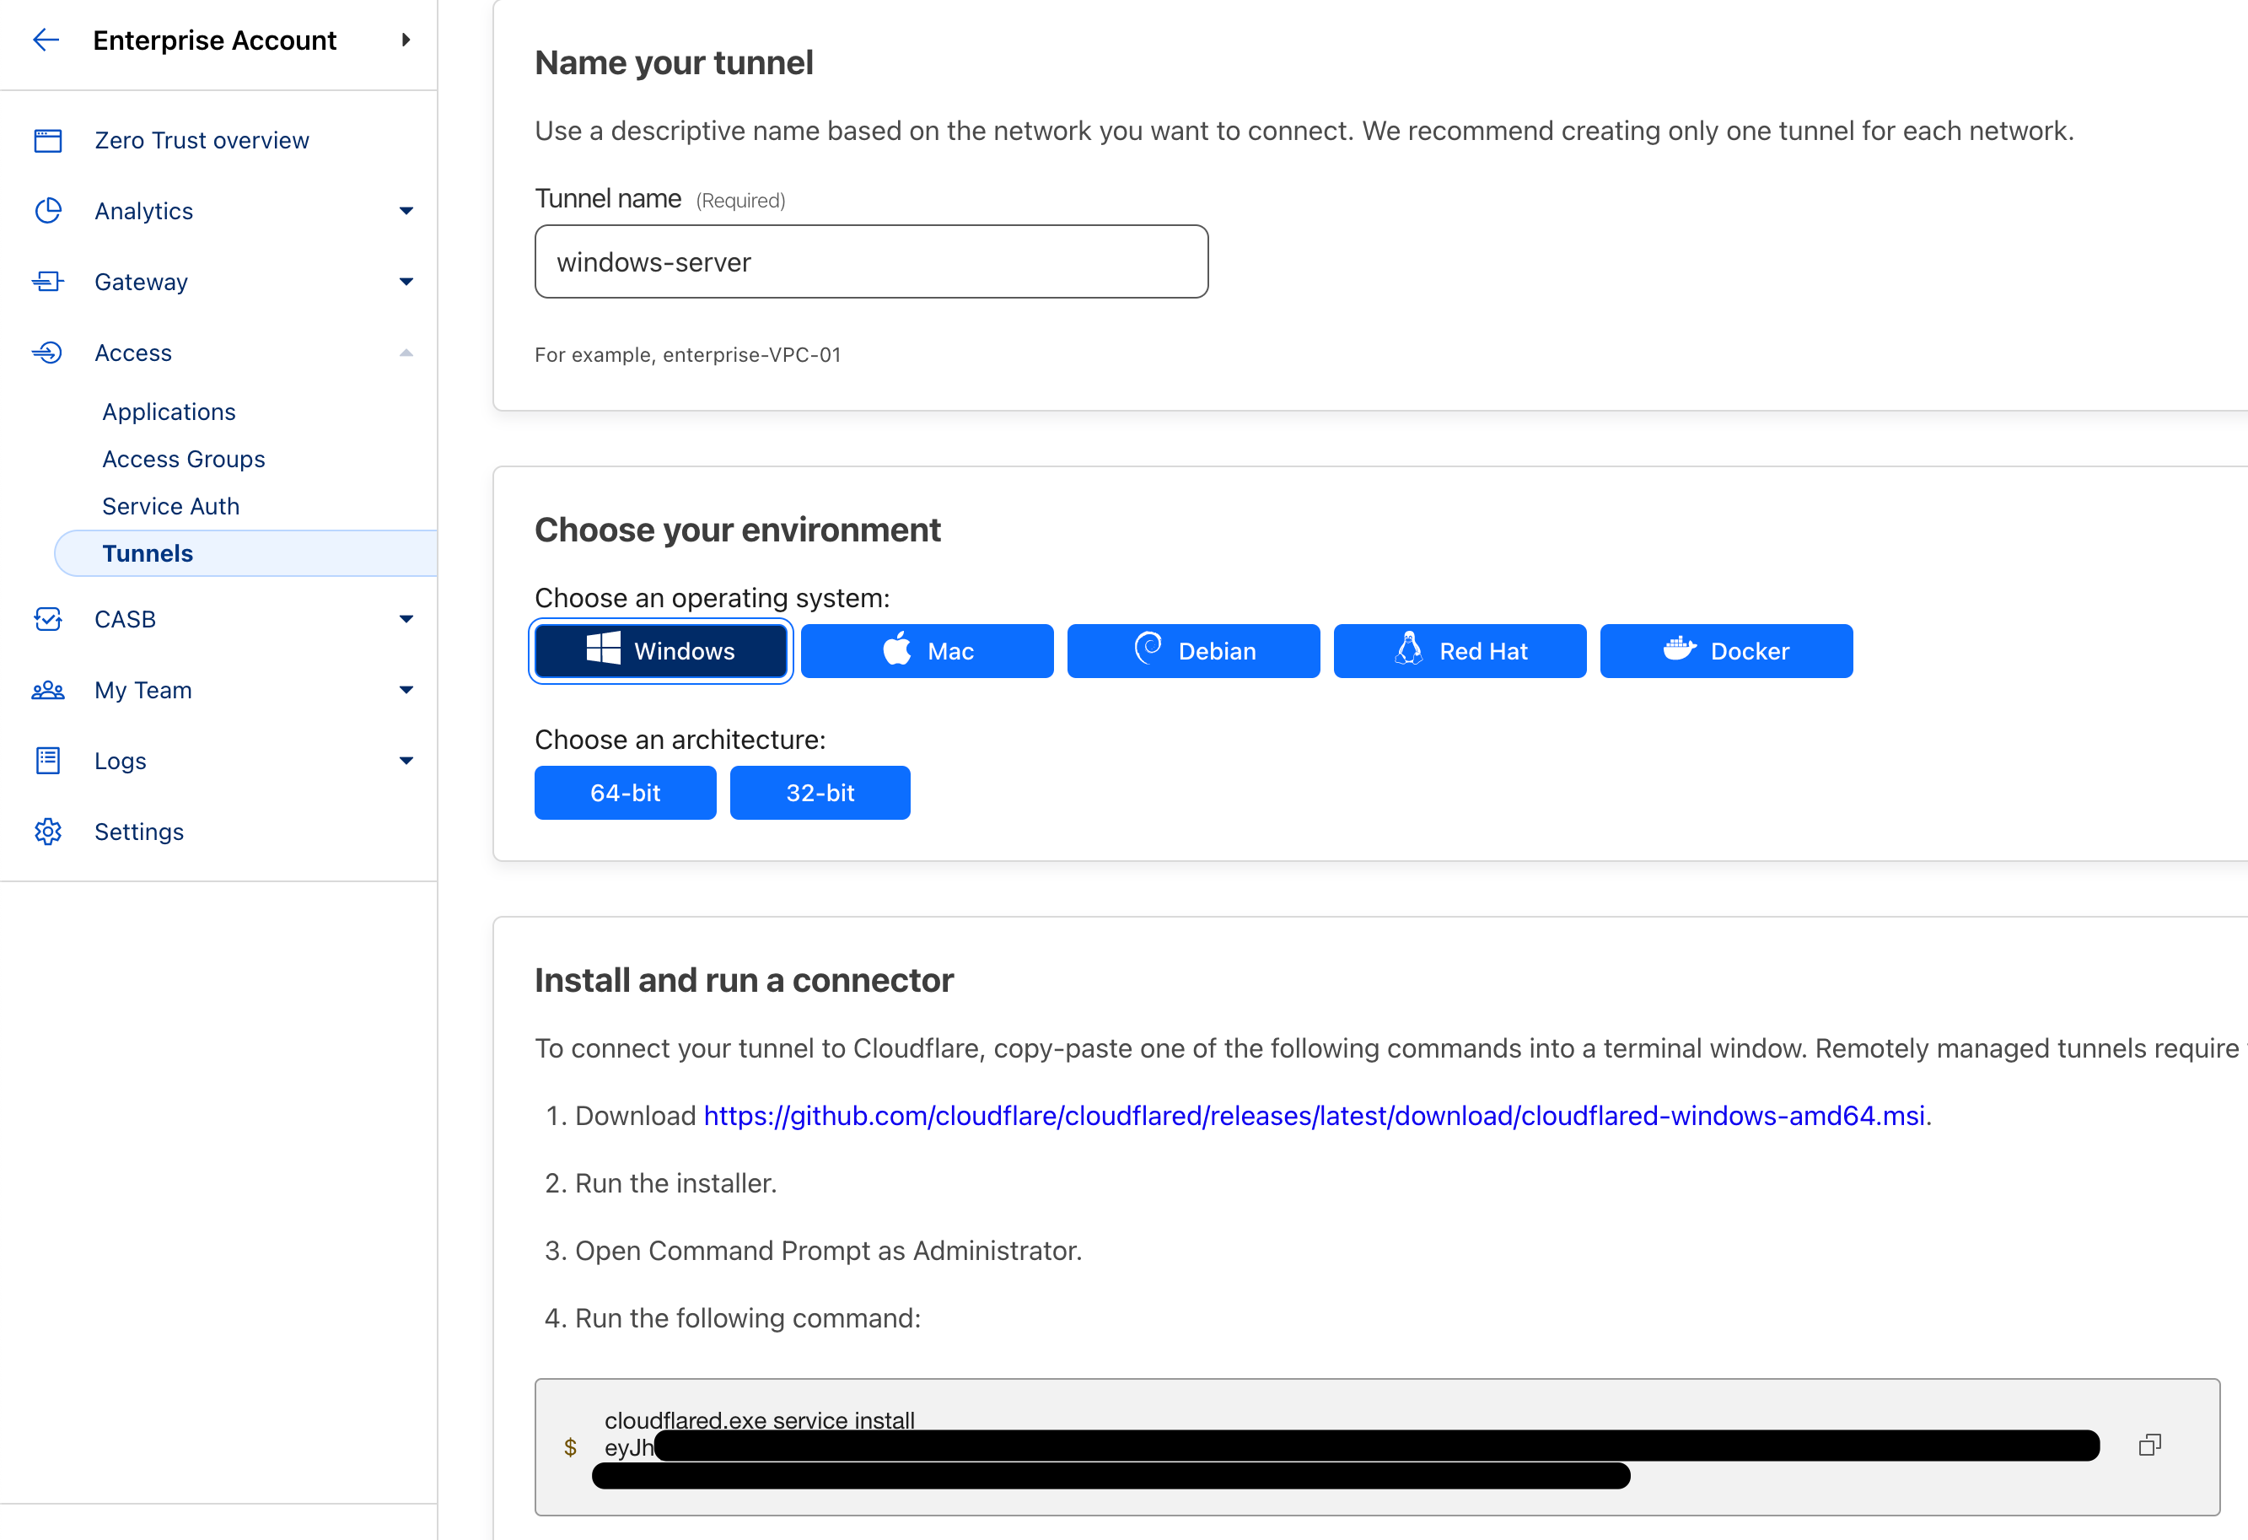
Task: Open Service Auth in the sidebar
Action: point(171,506)
